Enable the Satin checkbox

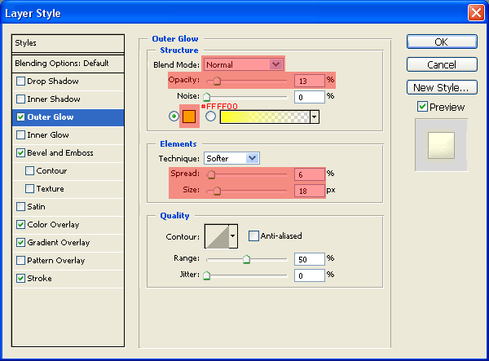[20, 207]
